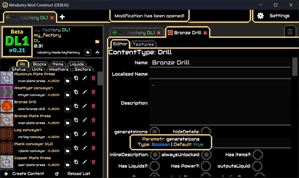
Task: Duplicate the Bronze Plate Press entry
Action: pyautogui.click(x=76, y=120)
